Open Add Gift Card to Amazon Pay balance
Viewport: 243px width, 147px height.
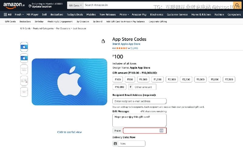coord(125,21)
